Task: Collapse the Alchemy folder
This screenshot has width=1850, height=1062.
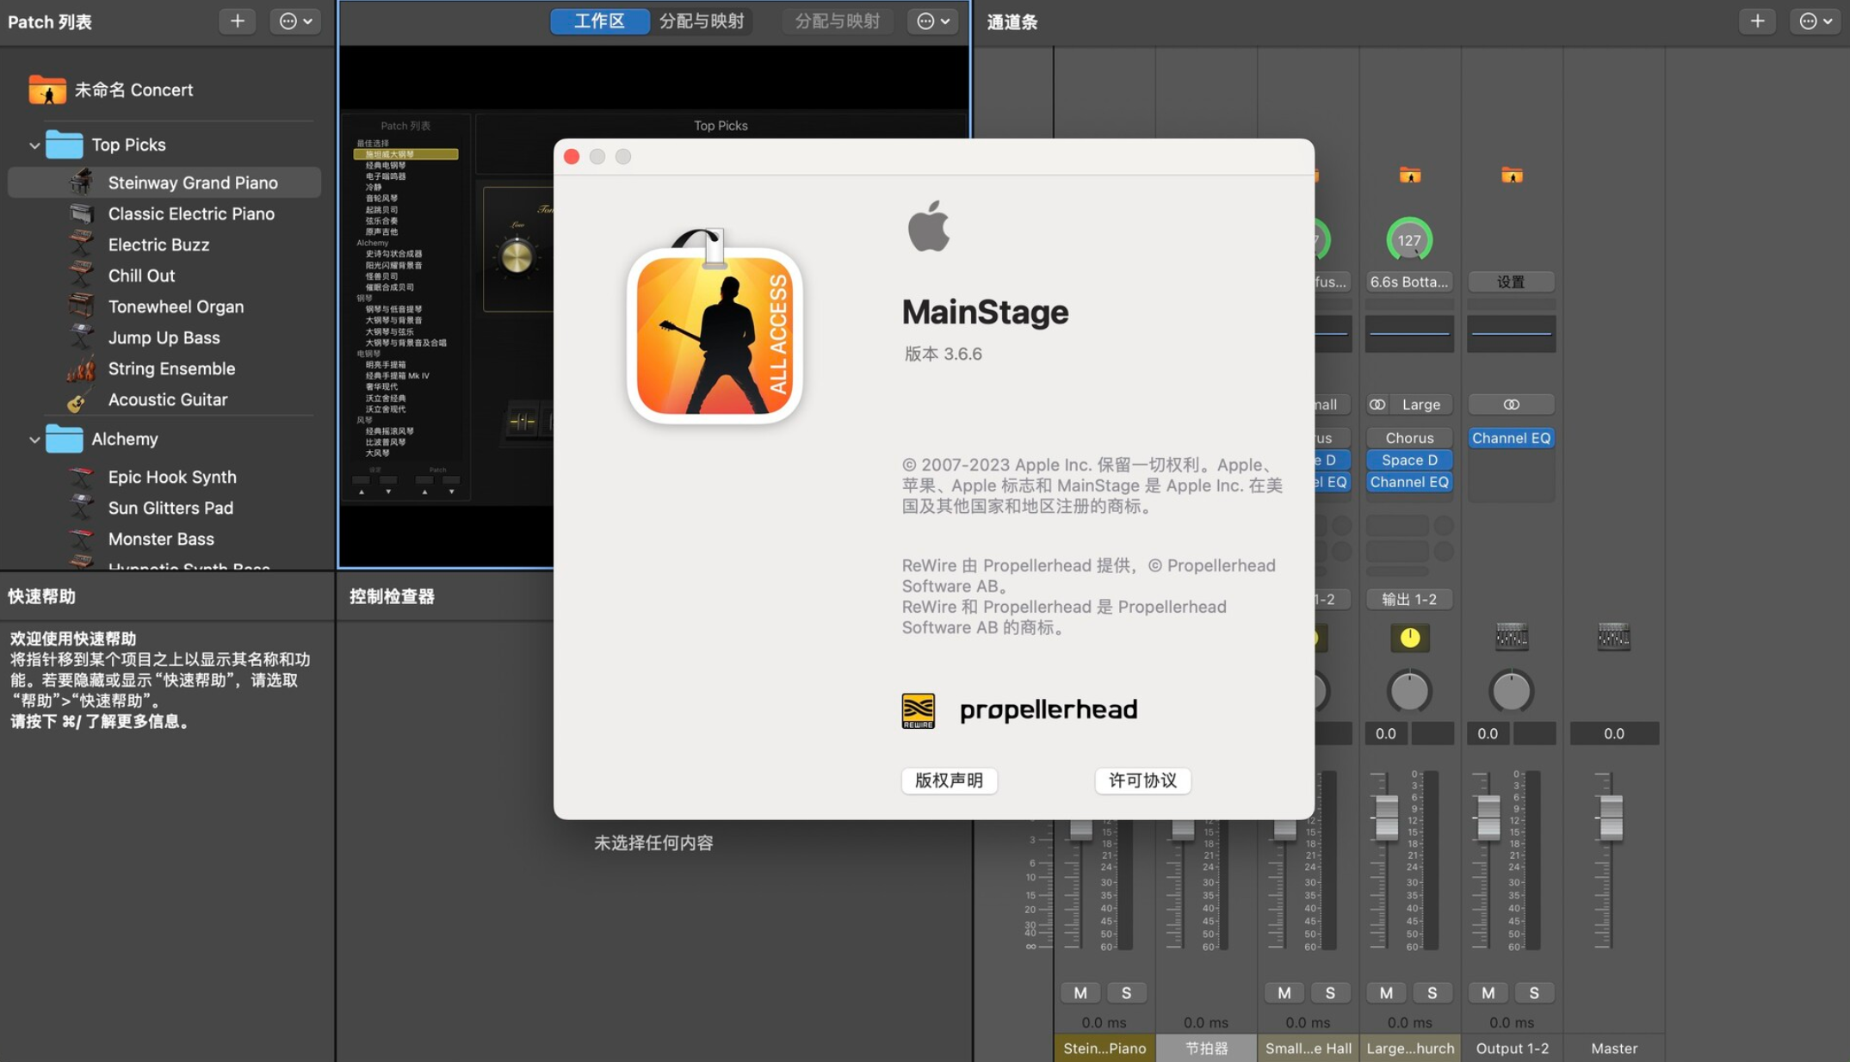Action: [x=34, y=440]
